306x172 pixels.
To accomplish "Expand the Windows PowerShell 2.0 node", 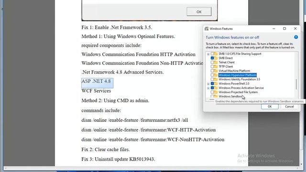I will pos(208,84).
